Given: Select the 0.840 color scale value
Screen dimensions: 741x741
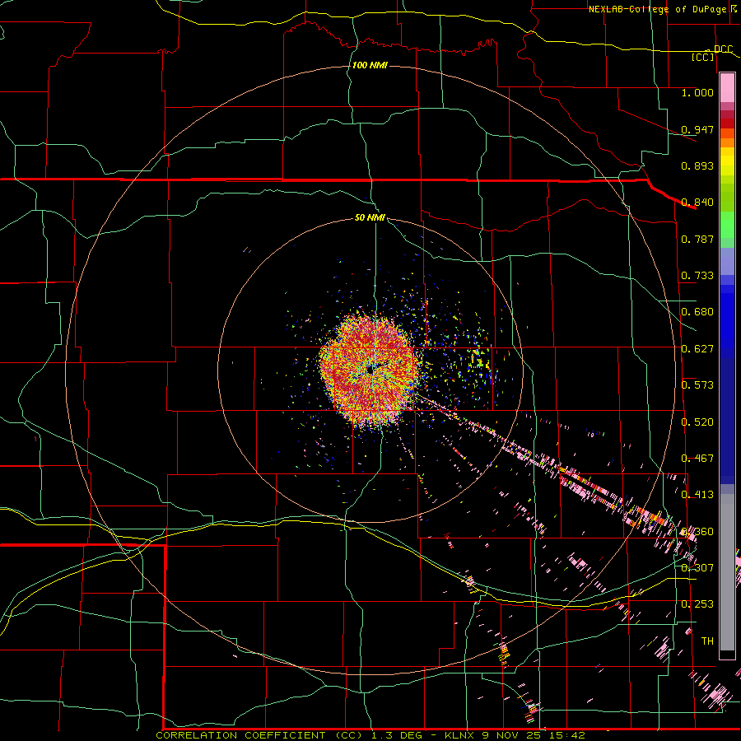Looking at the screenshot, I should (697, 203).
